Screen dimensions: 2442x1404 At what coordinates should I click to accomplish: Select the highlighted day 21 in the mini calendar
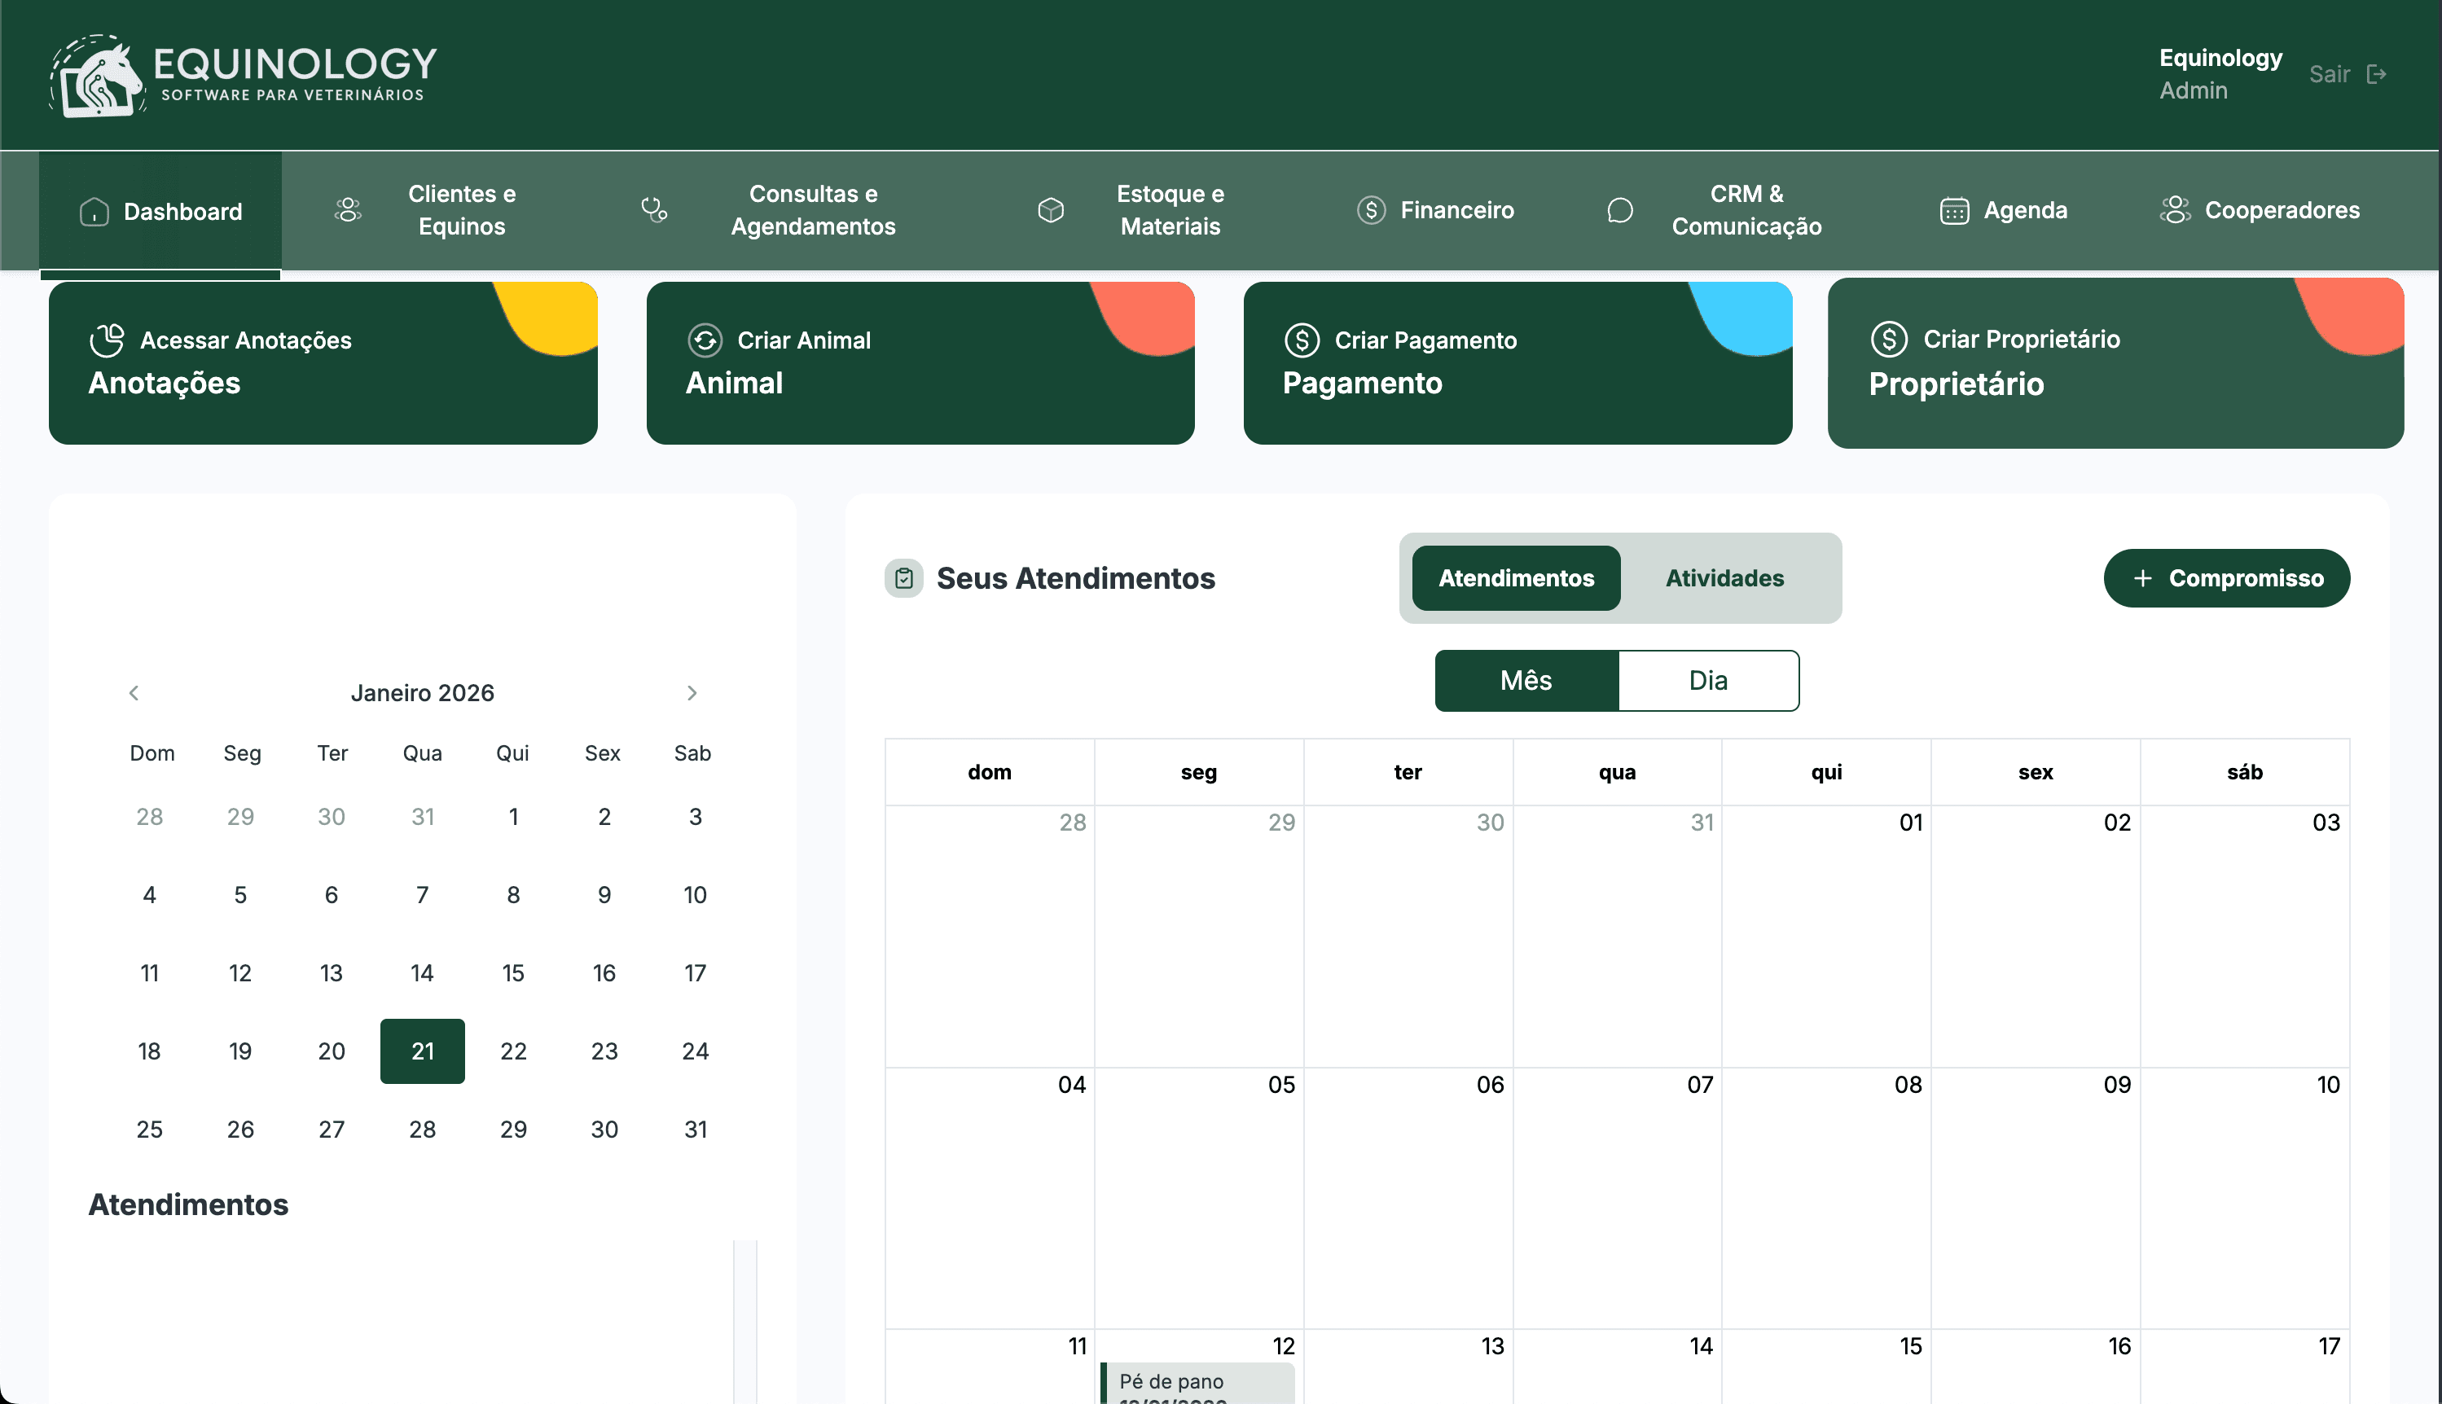click(x=421, y=1050)
